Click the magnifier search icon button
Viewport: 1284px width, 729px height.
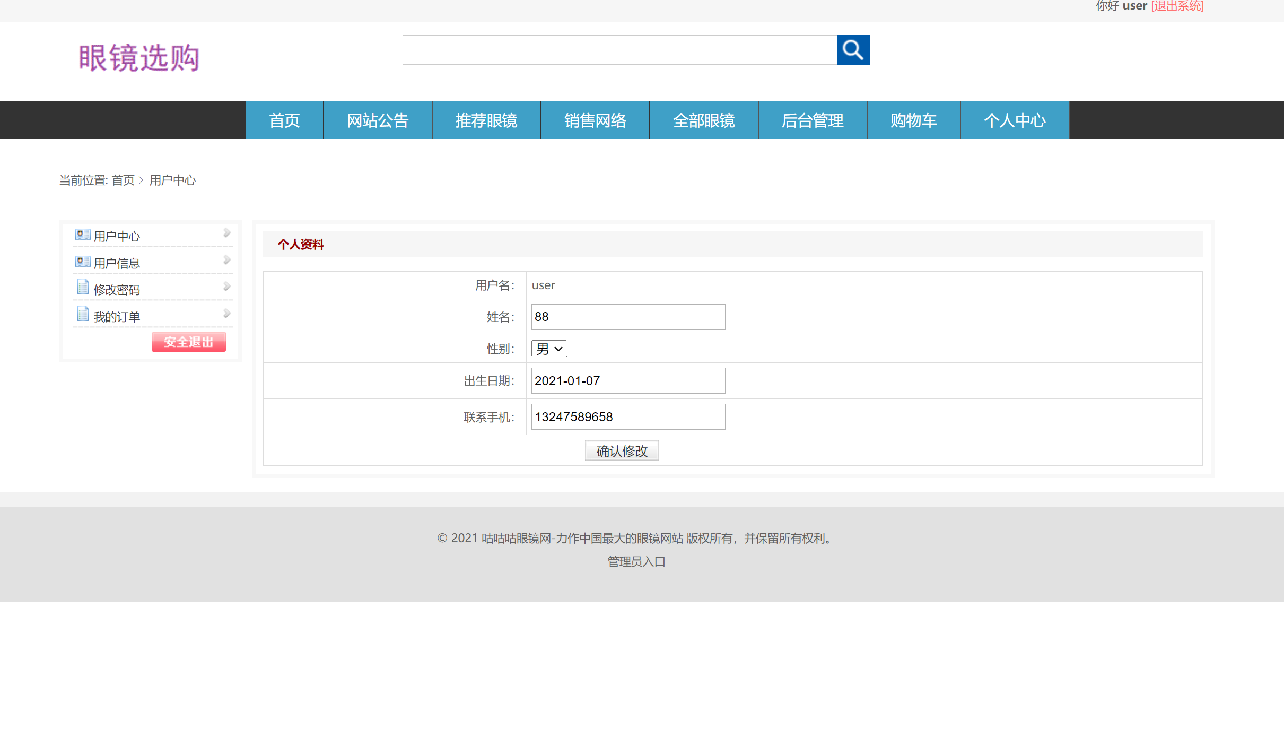pyautogui.click(x=853, y=50)
